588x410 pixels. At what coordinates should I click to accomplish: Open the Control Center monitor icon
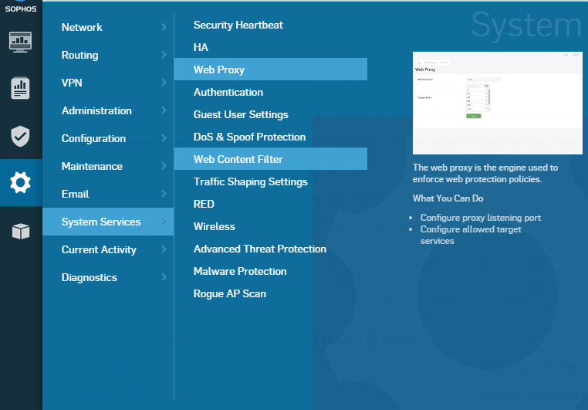(20, 42)
